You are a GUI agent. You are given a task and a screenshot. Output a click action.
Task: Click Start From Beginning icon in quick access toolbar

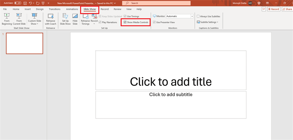(x=43, y=3)
